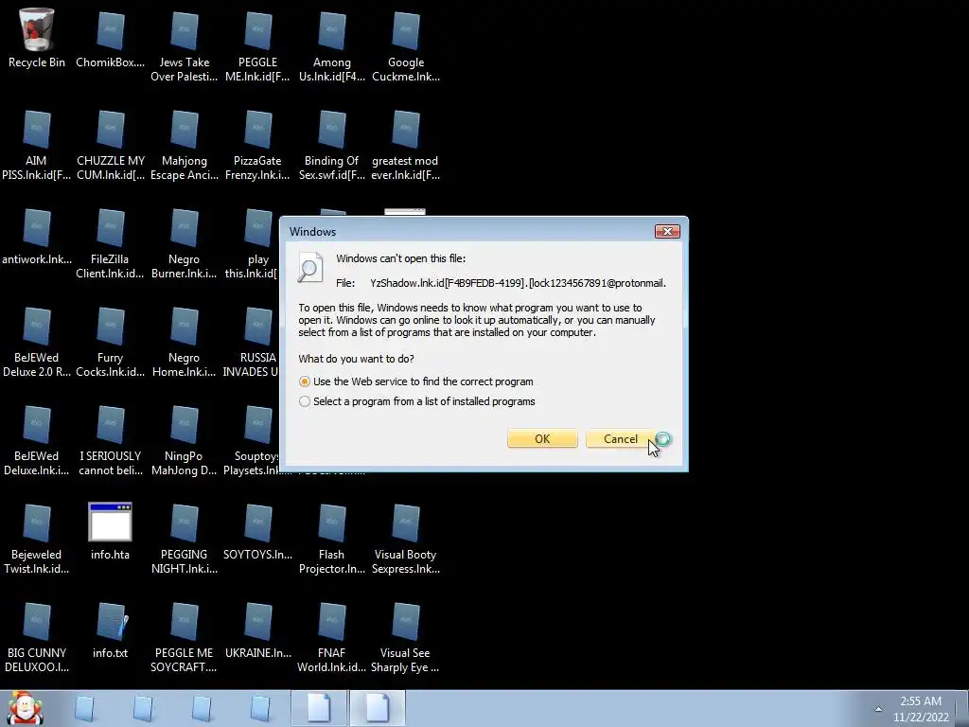Select the UKRAINE.ln... file icon
Viewport: 969px width, 727px height.
(257, 629)
